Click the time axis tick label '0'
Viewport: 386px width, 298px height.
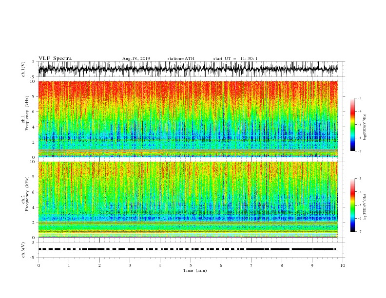point(39,265)
